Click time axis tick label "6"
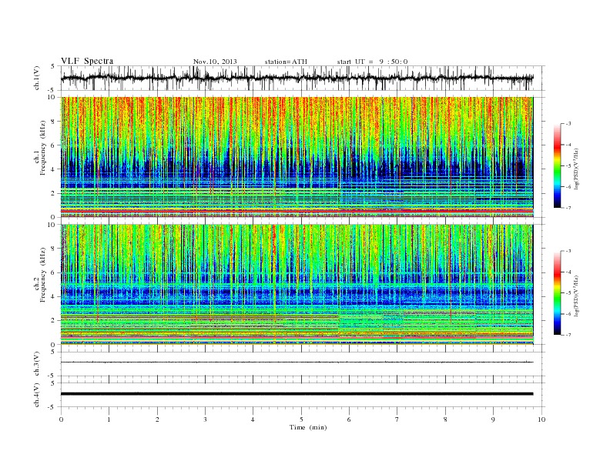610x471 pixels. pos(350,419)
